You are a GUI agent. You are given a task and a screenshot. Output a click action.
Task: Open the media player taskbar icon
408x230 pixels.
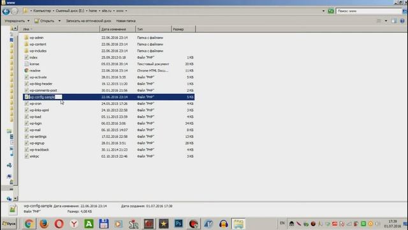click(119, 224)
